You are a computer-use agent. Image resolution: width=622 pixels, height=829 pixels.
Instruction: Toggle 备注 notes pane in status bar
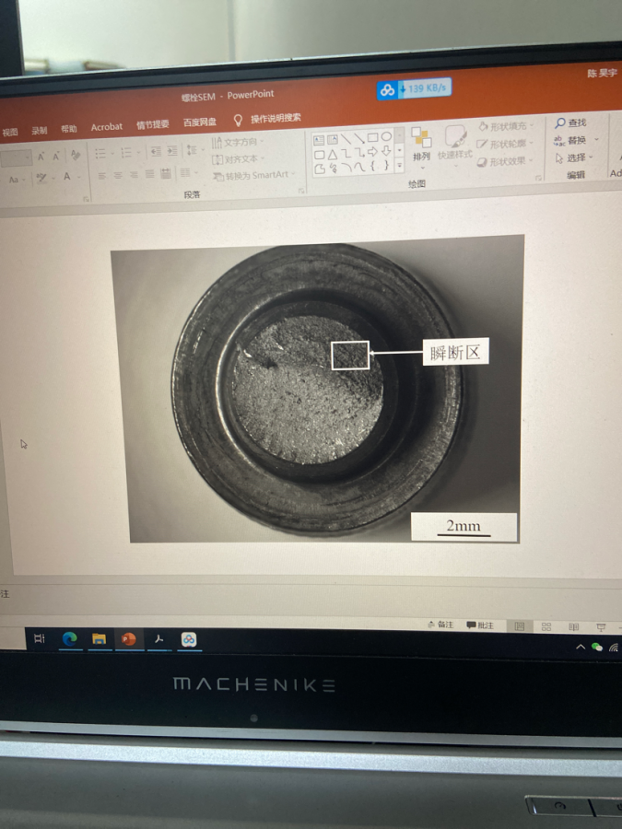point(441,625)
